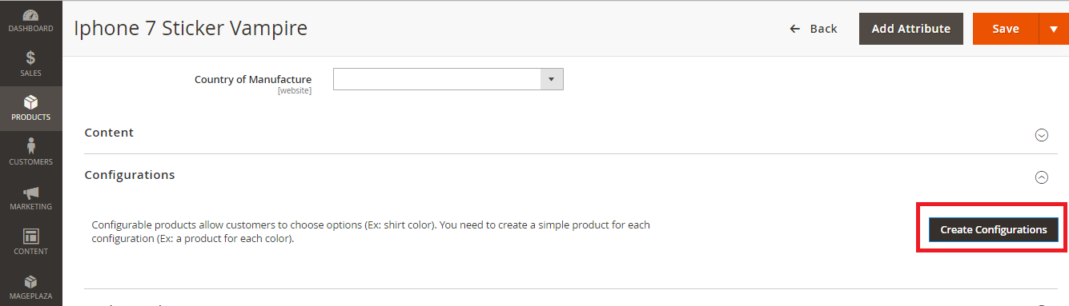Click the Iphone 7 Sticker Vampire title

pos(191,29)
